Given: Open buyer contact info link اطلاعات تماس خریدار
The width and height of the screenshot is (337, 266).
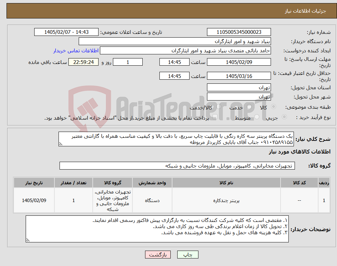Looking at the screenshot, I should click(76, 51).
